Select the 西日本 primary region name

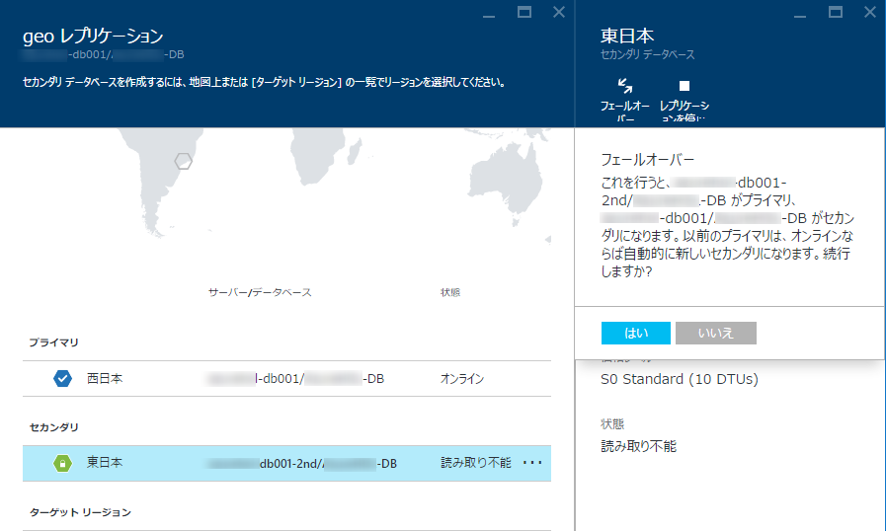(x=105, y=378)
